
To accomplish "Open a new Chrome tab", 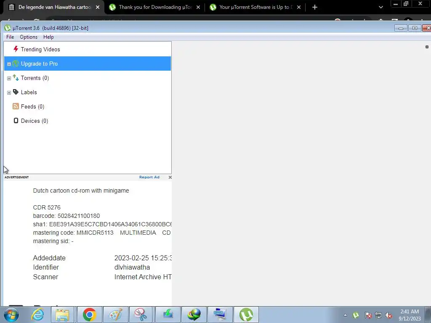I will point(315,7).
